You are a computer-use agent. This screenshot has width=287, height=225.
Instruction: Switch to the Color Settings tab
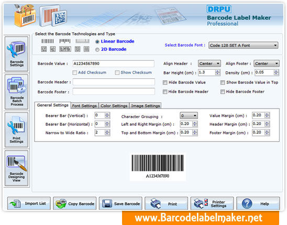pos(114,106)
